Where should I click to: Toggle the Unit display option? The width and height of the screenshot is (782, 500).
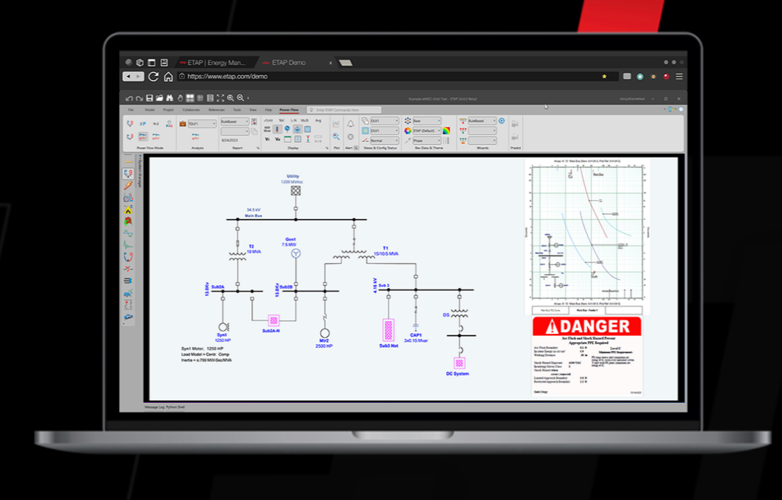click(x=268, y=120)
